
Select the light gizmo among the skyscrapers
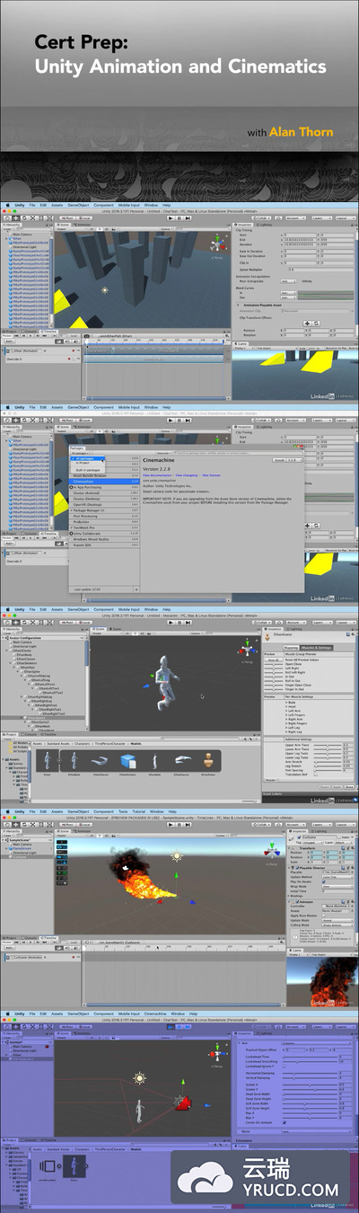[104, 289]
